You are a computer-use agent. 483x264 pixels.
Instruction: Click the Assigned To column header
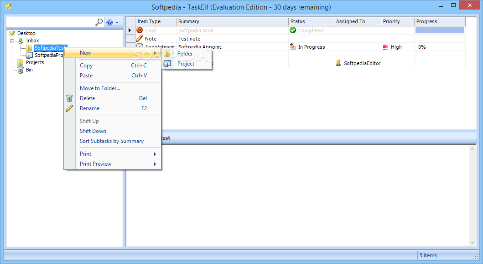[x=357, y=21]
